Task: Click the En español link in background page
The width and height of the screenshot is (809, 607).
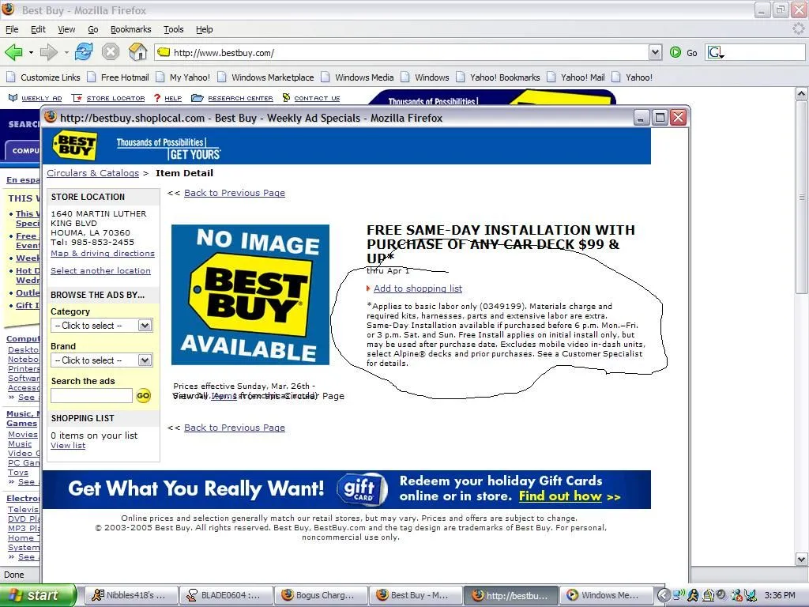Action: click(23, 179)
